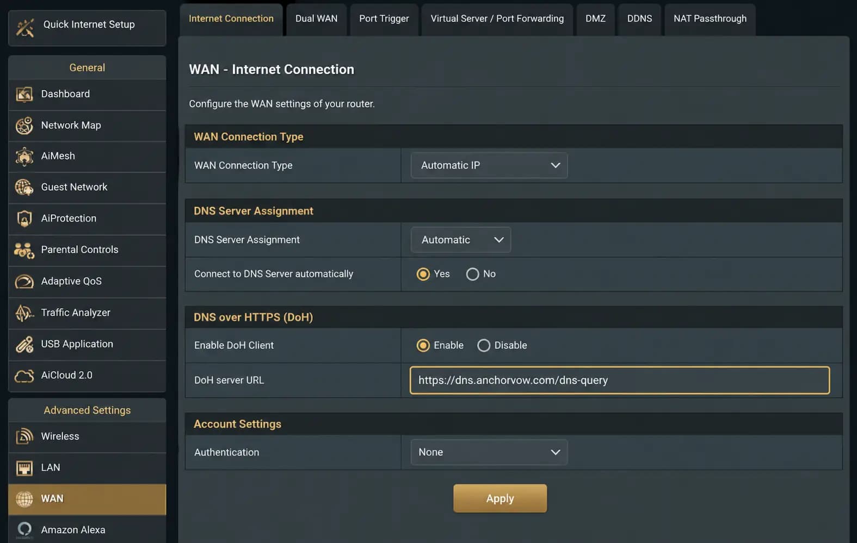
Task: Open the Parental Controls page
Action: (87, 250)
